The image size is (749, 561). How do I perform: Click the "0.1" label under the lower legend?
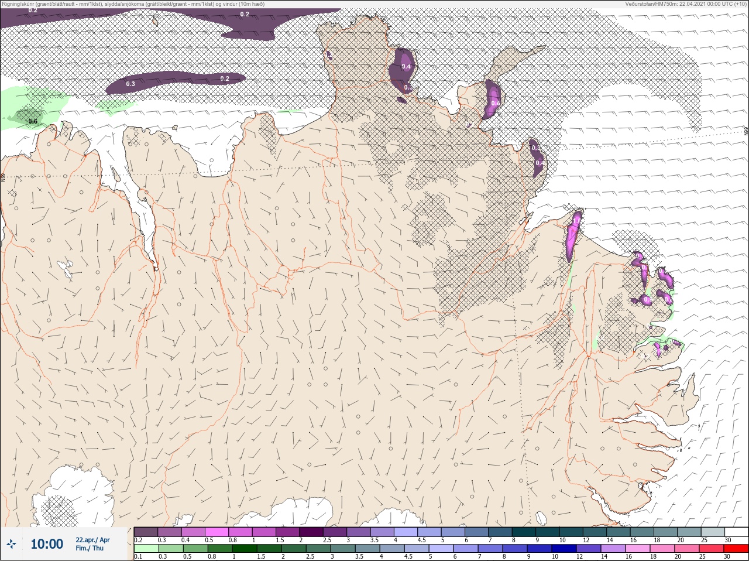click(138, 557)
